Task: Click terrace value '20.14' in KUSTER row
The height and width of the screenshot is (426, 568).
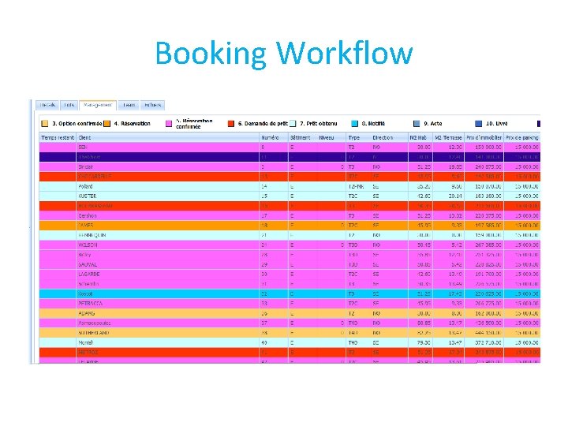Action: [x=456, y=196]
